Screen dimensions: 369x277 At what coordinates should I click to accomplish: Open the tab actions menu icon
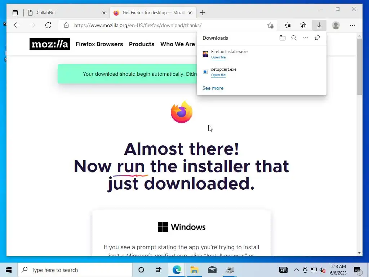(x=15, y=13)
